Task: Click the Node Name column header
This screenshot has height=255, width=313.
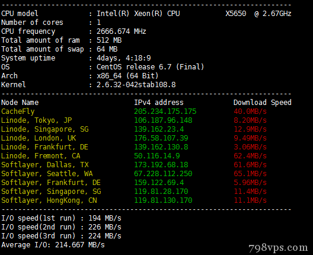Action: (x=20, y=103)
